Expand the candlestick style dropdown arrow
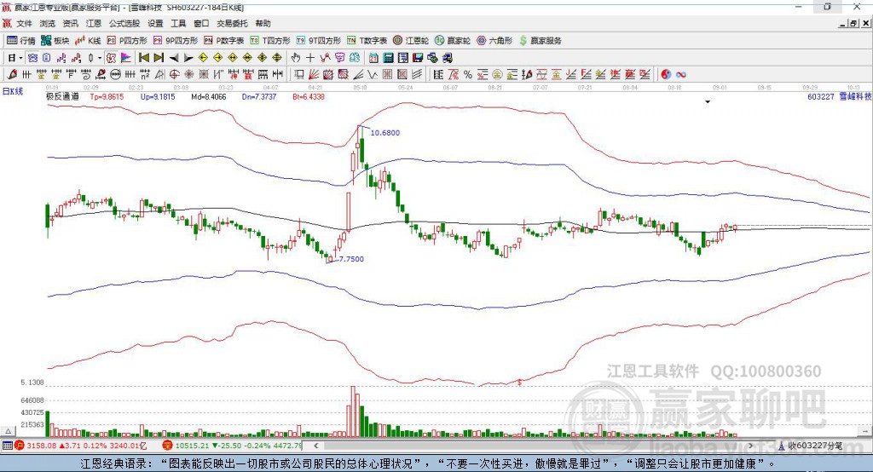 point(100,58)
